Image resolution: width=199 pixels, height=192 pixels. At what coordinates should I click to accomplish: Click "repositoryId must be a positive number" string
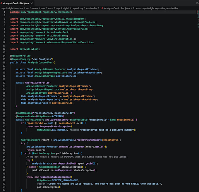(107, 130)
